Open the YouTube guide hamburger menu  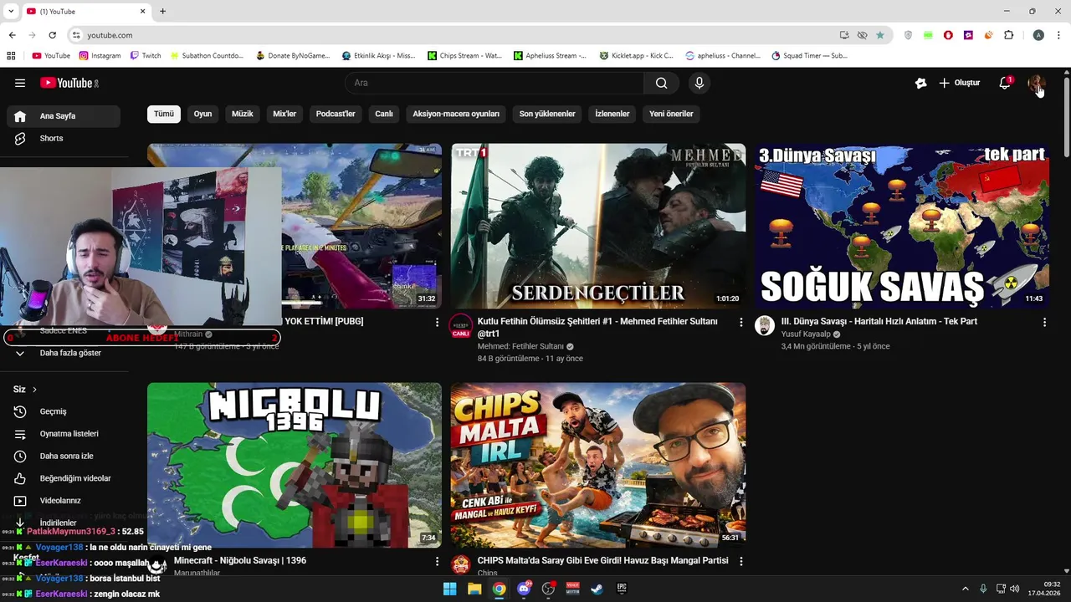(20, 83)
